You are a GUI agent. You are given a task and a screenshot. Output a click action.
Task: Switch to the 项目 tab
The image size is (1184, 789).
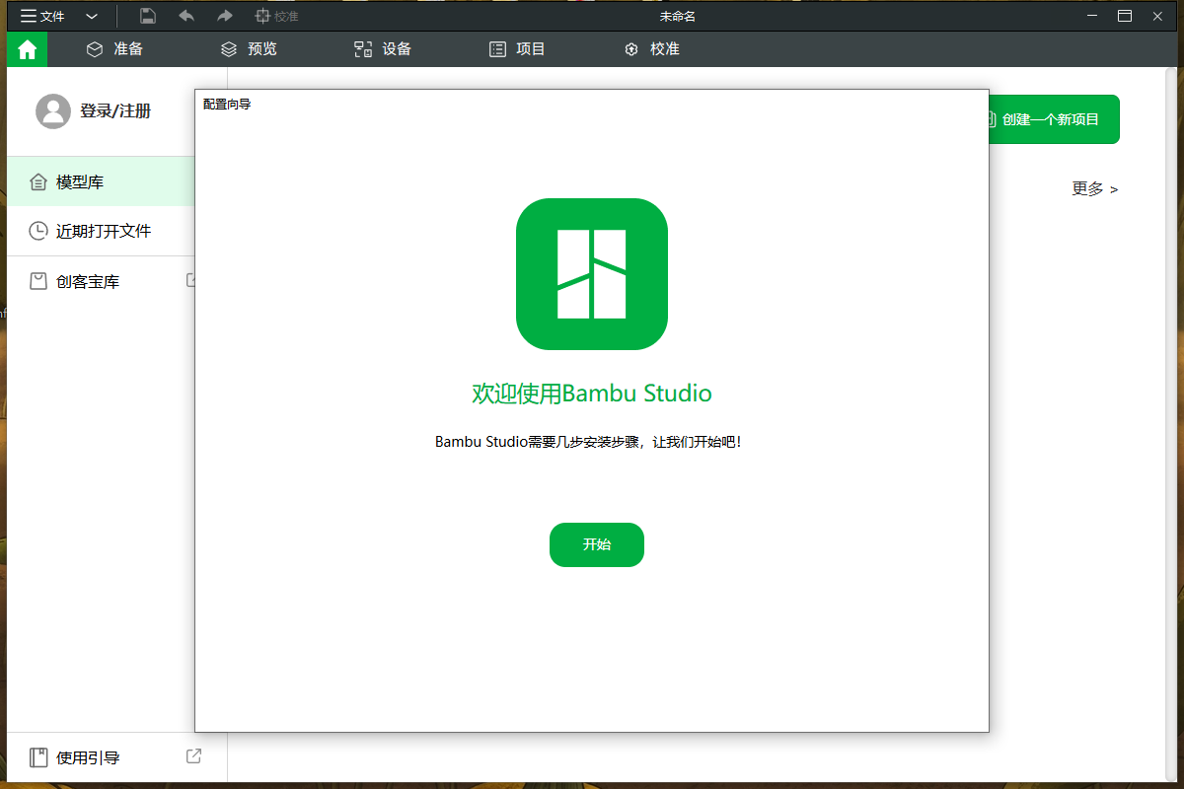pyautogui.click(x=517, y=49)
